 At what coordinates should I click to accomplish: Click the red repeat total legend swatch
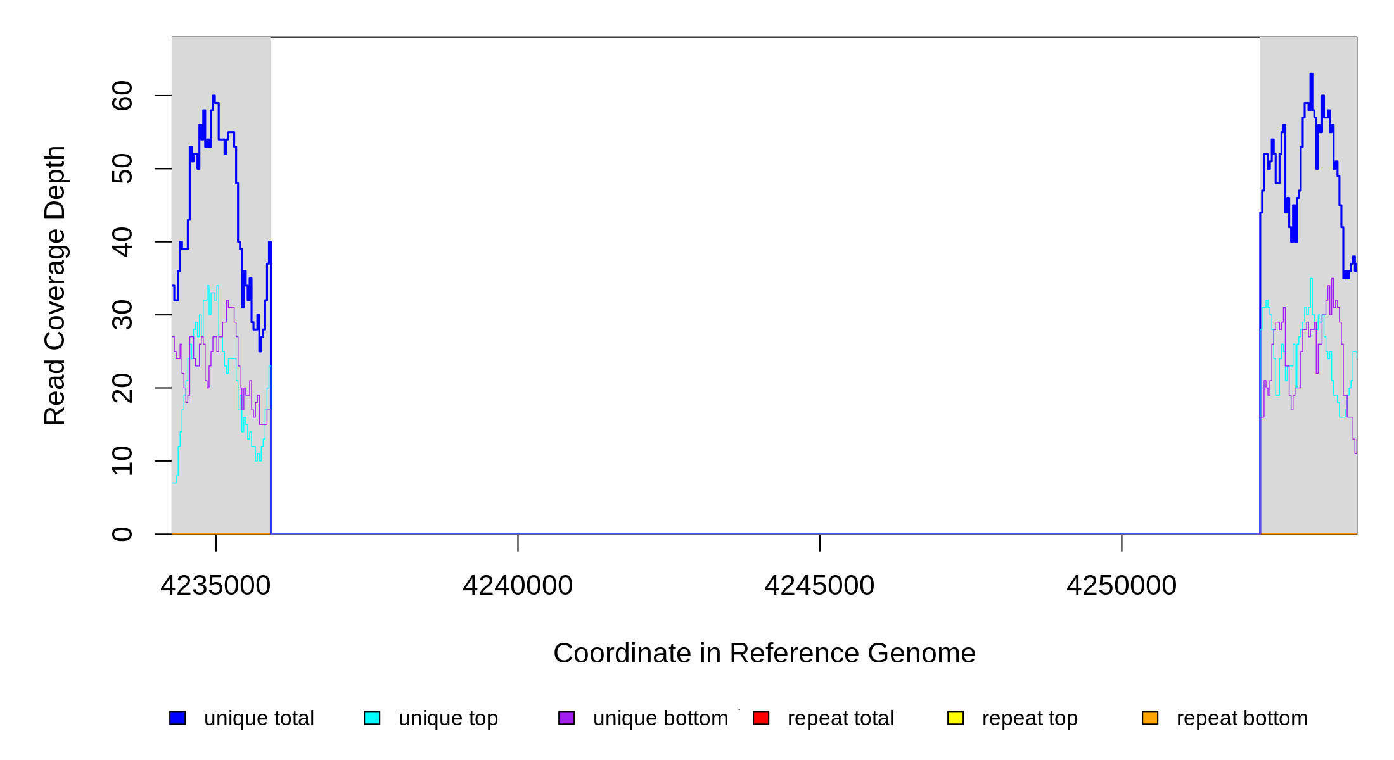(761, 718)
